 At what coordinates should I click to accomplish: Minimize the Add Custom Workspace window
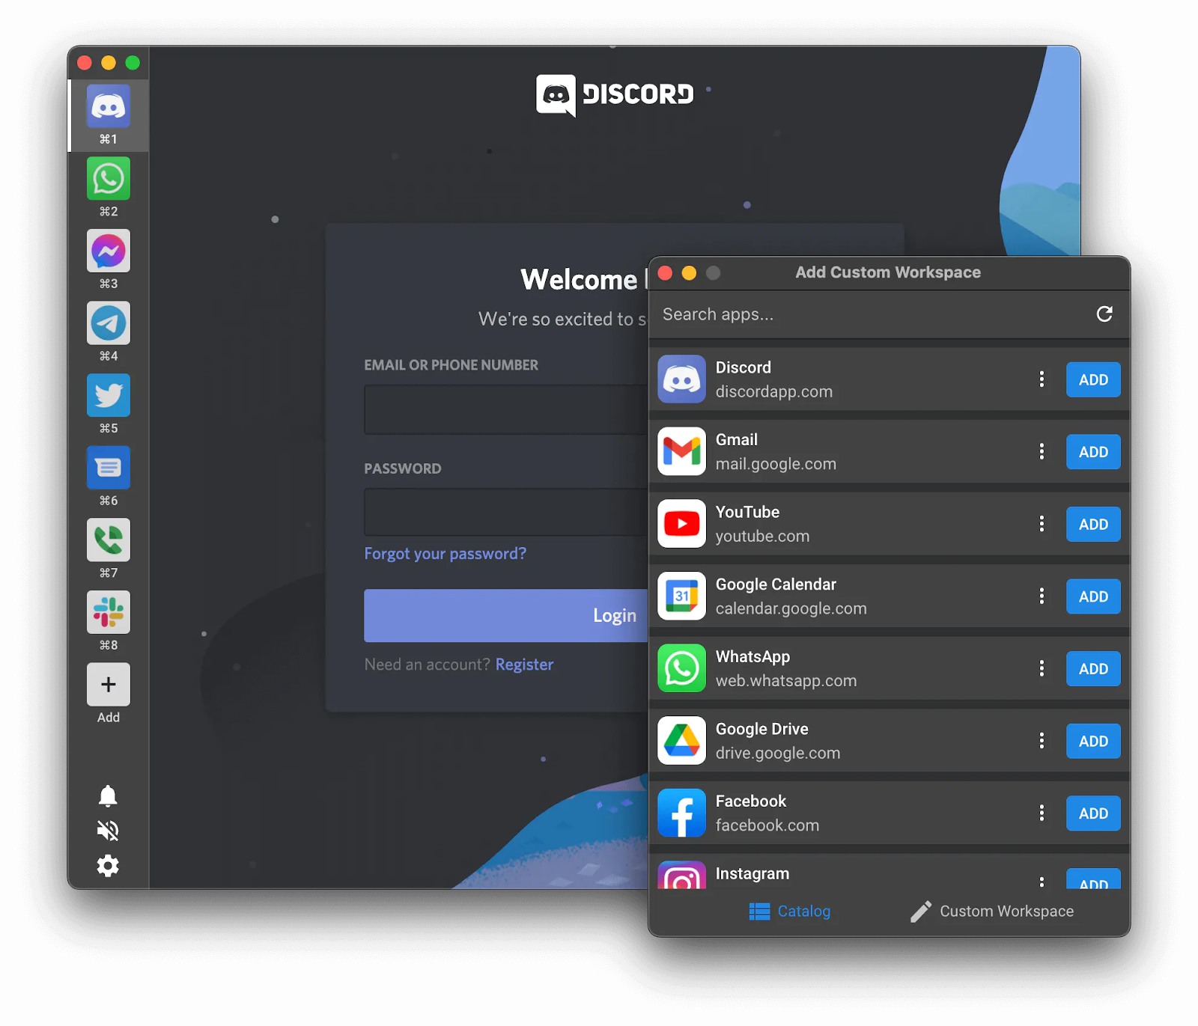[x=689, y=273]
